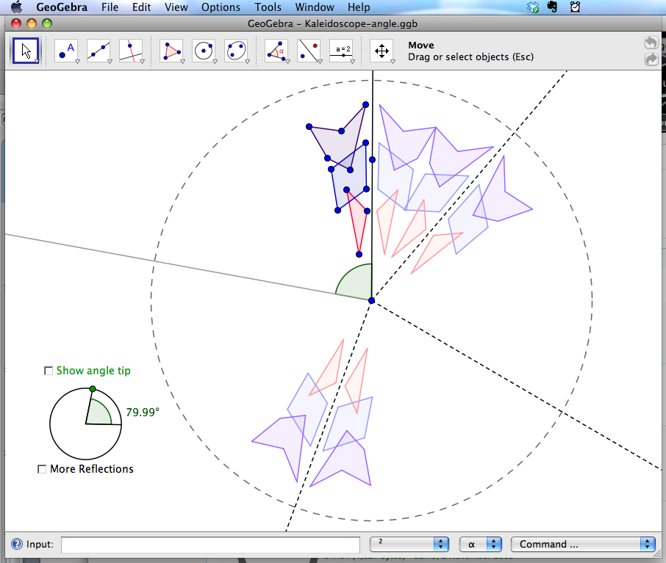
Task: Open the Tools menu
Action: [268, 7]
